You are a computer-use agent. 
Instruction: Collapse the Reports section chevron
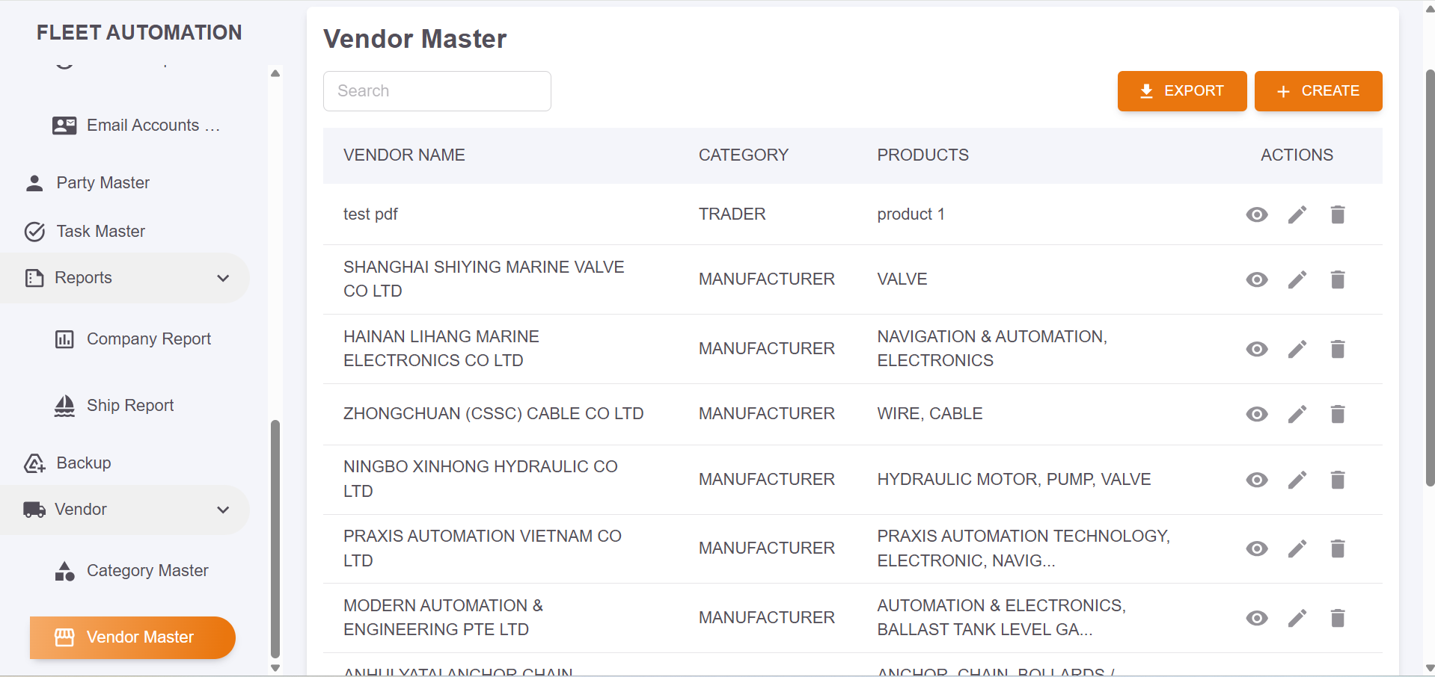223,277
